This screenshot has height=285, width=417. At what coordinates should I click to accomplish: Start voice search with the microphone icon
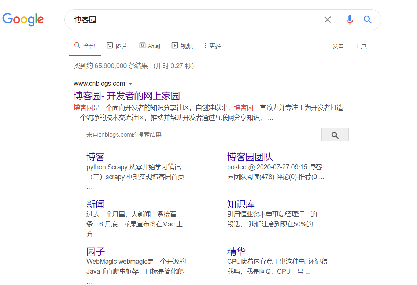(350, 20)
